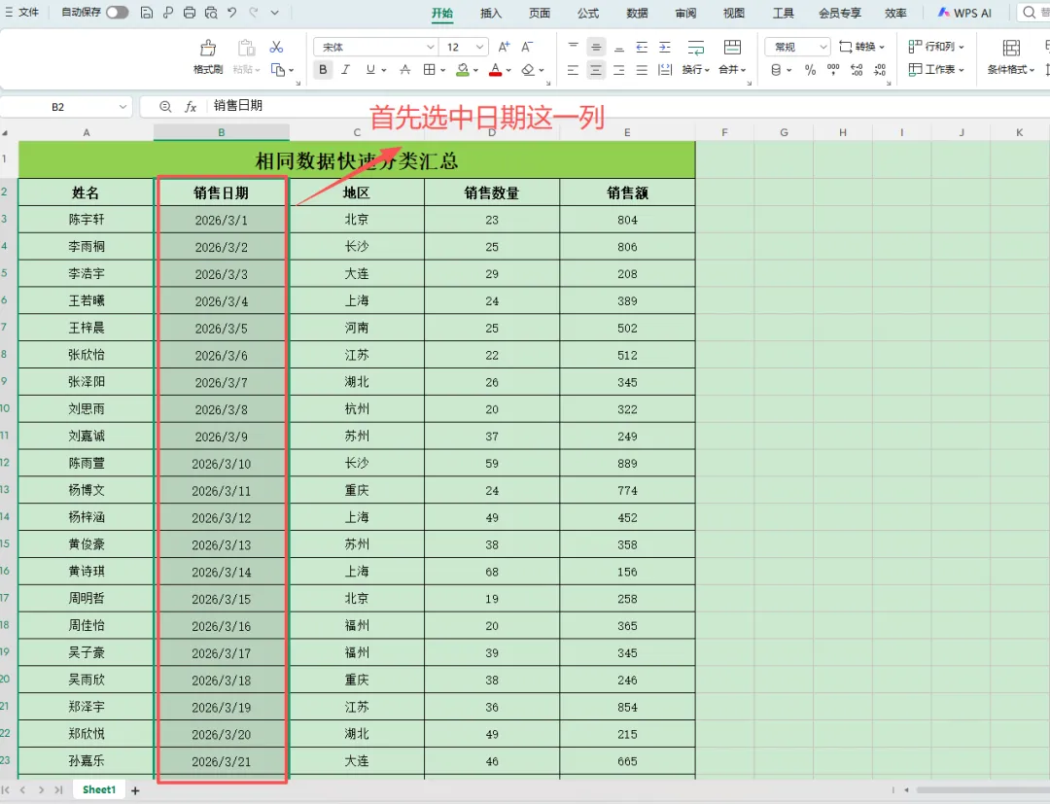Toggle Bold formatting
This screenshot has height=804, width=1050.
click(323, 70)
